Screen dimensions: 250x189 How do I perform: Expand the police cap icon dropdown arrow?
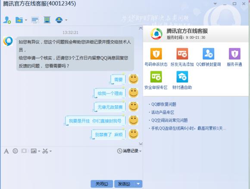tap(66, 20)
